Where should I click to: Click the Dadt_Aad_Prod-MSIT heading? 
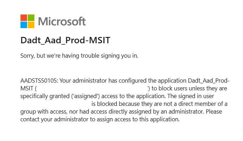(66, 41)
